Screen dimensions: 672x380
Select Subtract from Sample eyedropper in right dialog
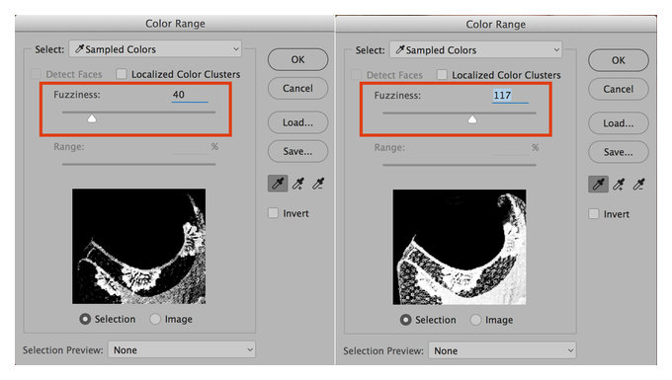click(639, 185)
